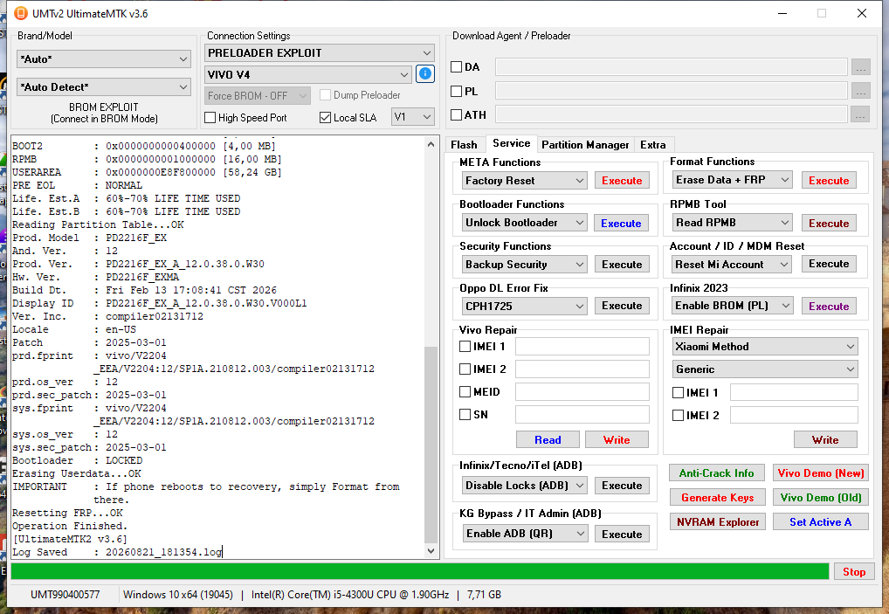Open the Generic IMEI dropdown
Screen dimensions: 889x614
point(765,369)
